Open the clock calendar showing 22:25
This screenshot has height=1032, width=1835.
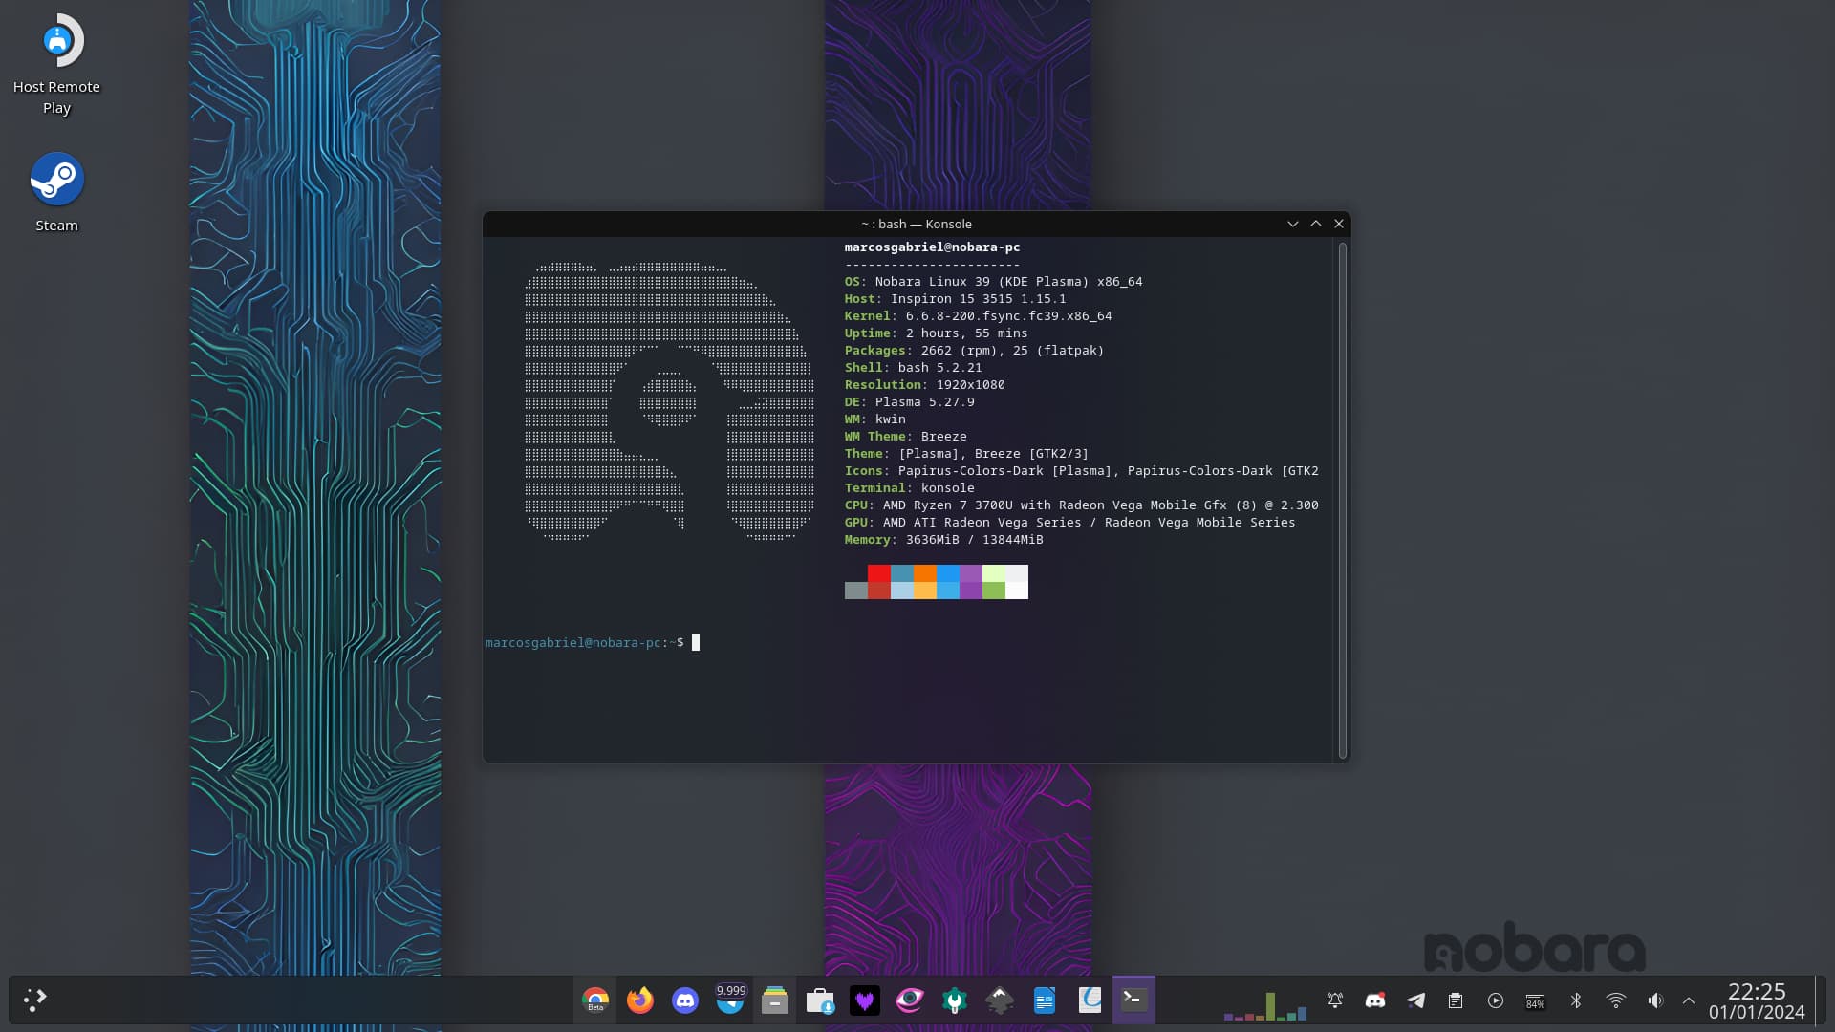1757,1000
